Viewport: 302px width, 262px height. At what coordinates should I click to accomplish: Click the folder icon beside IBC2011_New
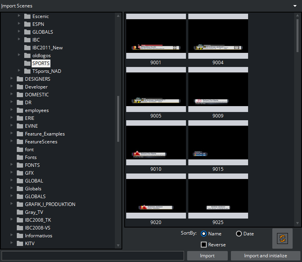[27, 48]
